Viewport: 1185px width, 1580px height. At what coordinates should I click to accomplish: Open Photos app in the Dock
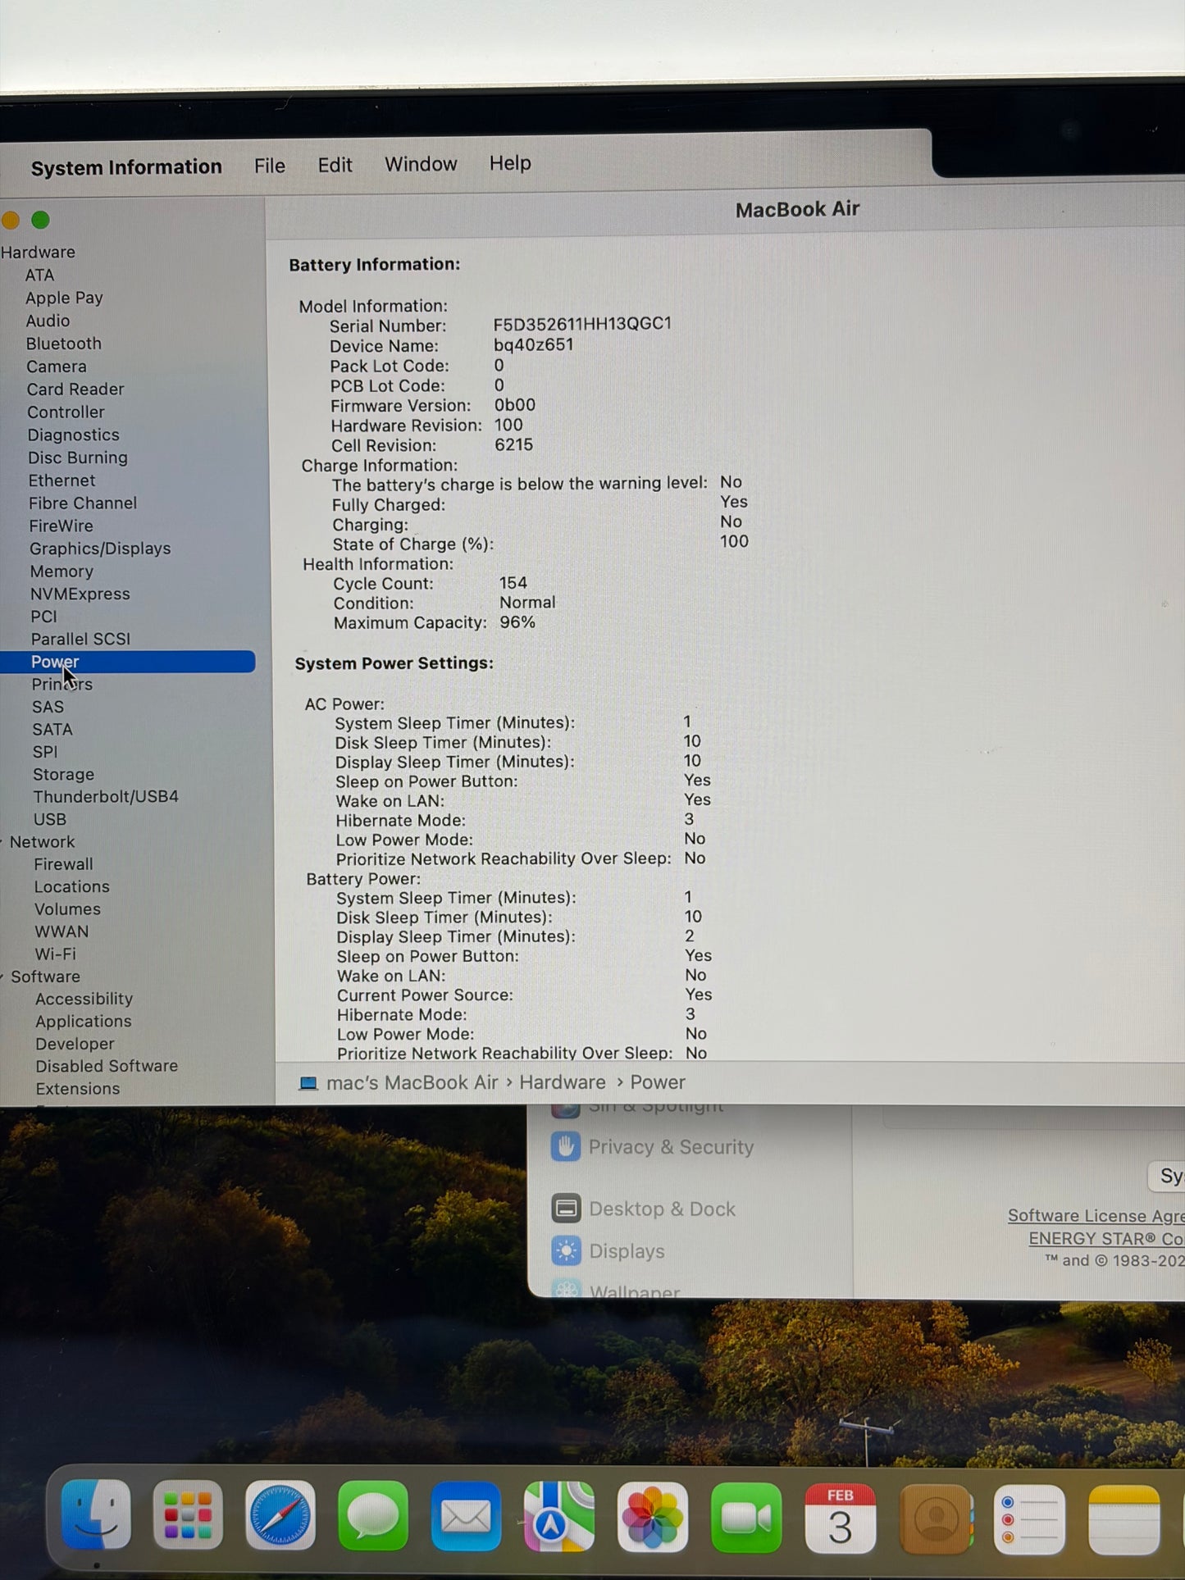pyautogui.click(x=653, y=1517)
